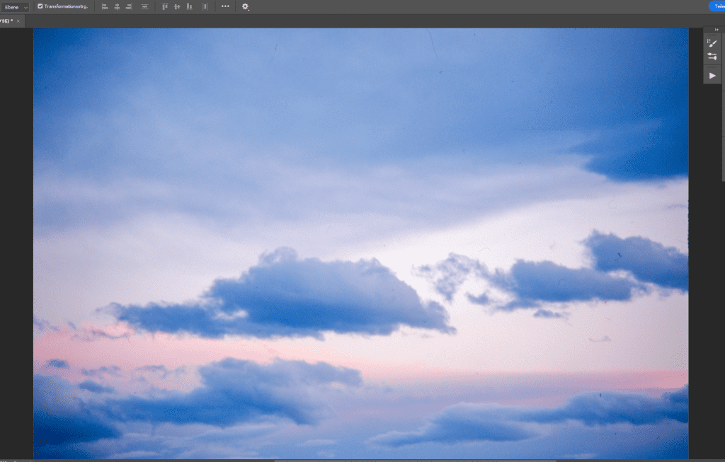Open the Actions panel play icon
725x462 pixels.
(x=712, y=75)
